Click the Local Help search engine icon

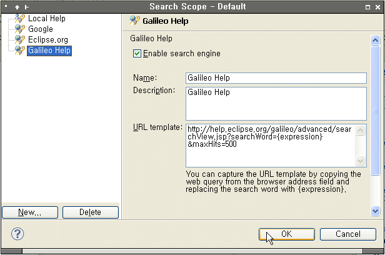click(x=19, y=18)
